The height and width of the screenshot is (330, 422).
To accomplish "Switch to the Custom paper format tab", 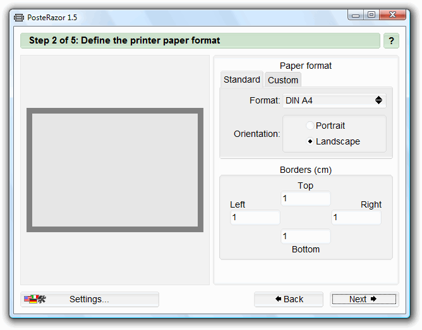I will click(282, 80).
